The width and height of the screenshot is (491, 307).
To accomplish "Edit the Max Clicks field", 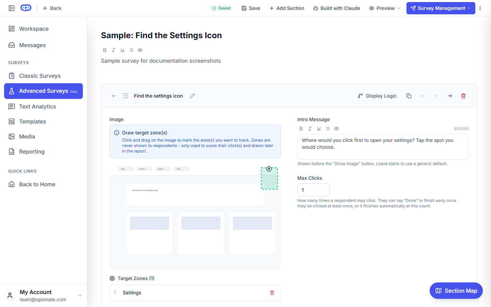I will click(x=314, y=190).
